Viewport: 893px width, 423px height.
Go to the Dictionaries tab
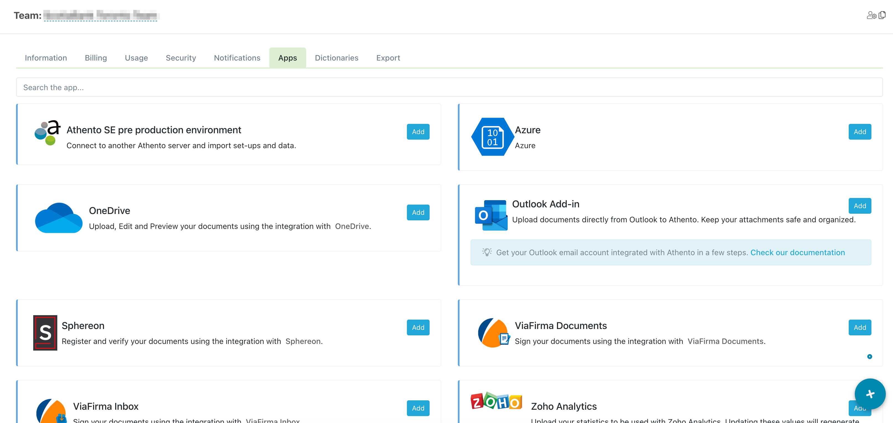[x=336, y=58]
